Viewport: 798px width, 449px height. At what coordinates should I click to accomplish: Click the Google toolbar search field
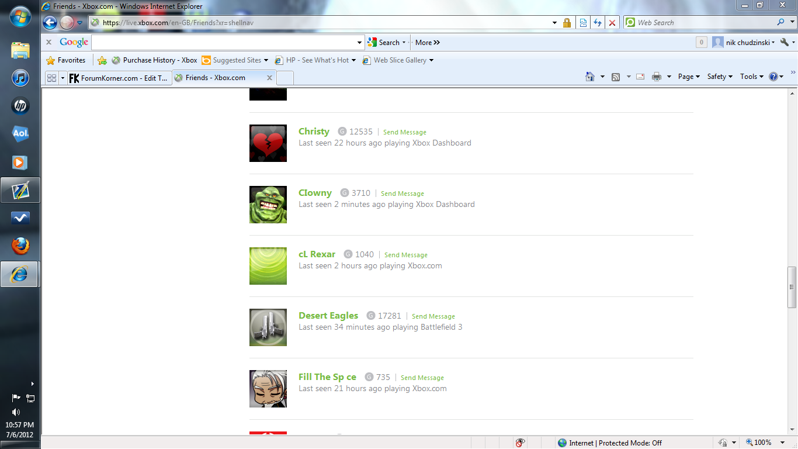click(x=224, y=42)
